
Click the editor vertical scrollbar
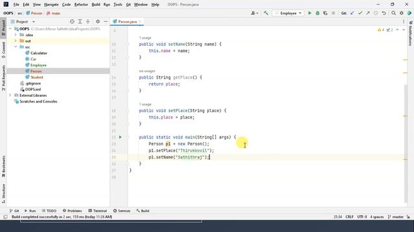pos(406,143)
